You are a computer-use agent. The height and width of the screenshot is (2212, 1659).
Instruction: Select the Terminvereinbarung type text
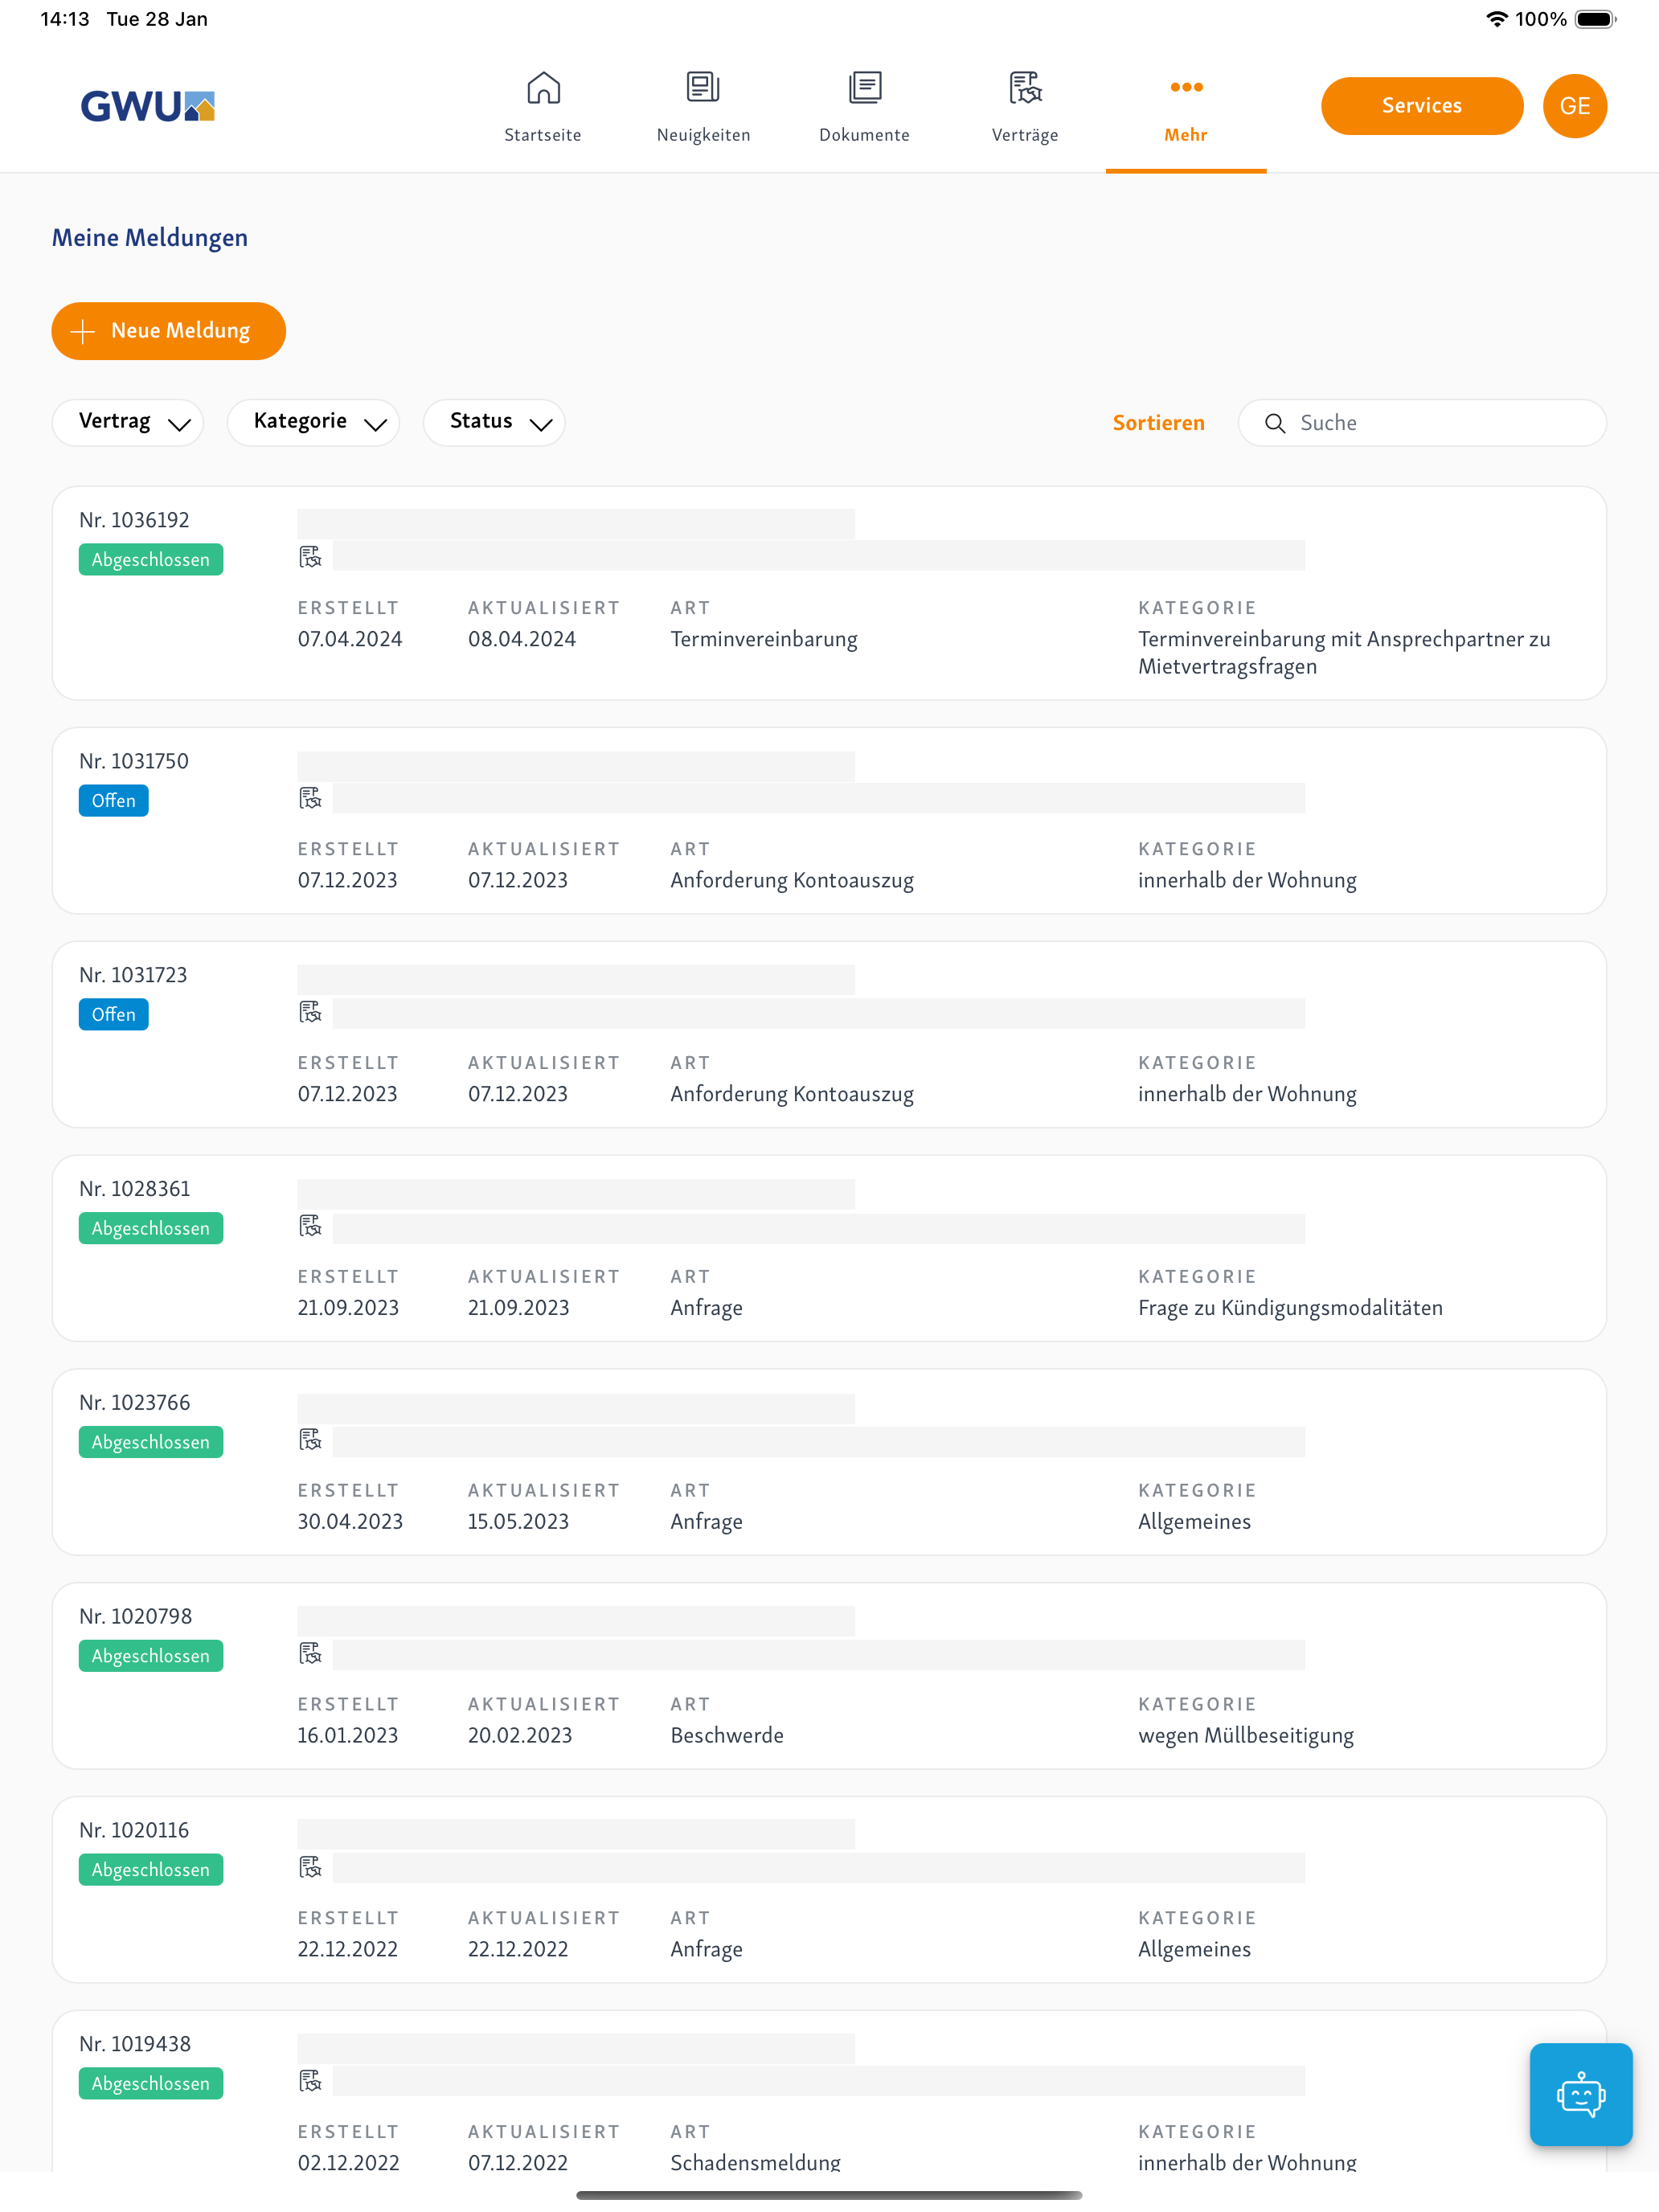coord(764,640)
